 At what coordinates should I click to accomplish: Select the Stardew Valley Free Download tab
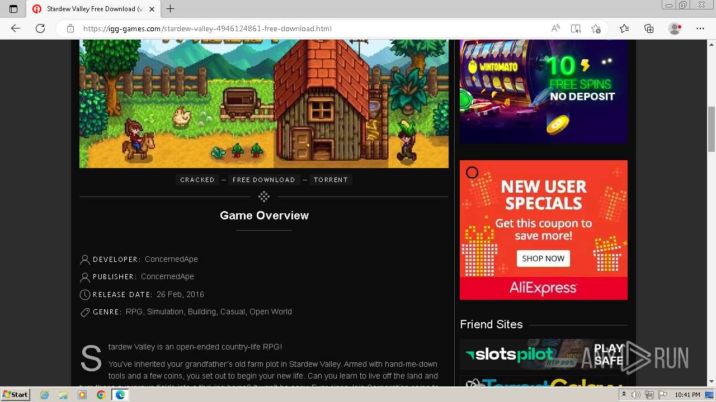[93, 9]
